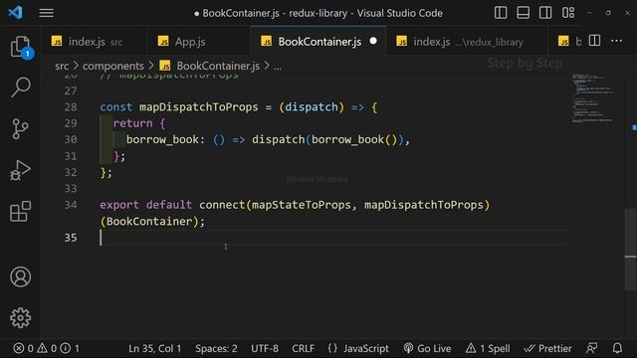Viewport: 637px width, 358px height.
Task: Open More Actions editor menu
Action: click(x=616, y=41)
